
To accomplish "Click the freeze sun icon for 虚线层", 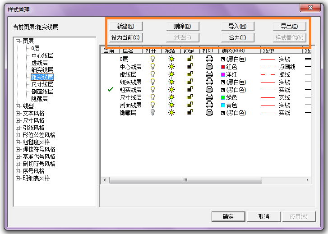I will coord(171,74).
